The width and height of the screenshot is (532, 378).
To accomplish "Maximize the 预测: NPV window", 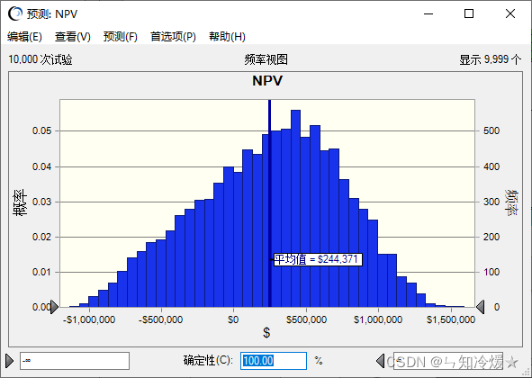I will coord(469,13).
